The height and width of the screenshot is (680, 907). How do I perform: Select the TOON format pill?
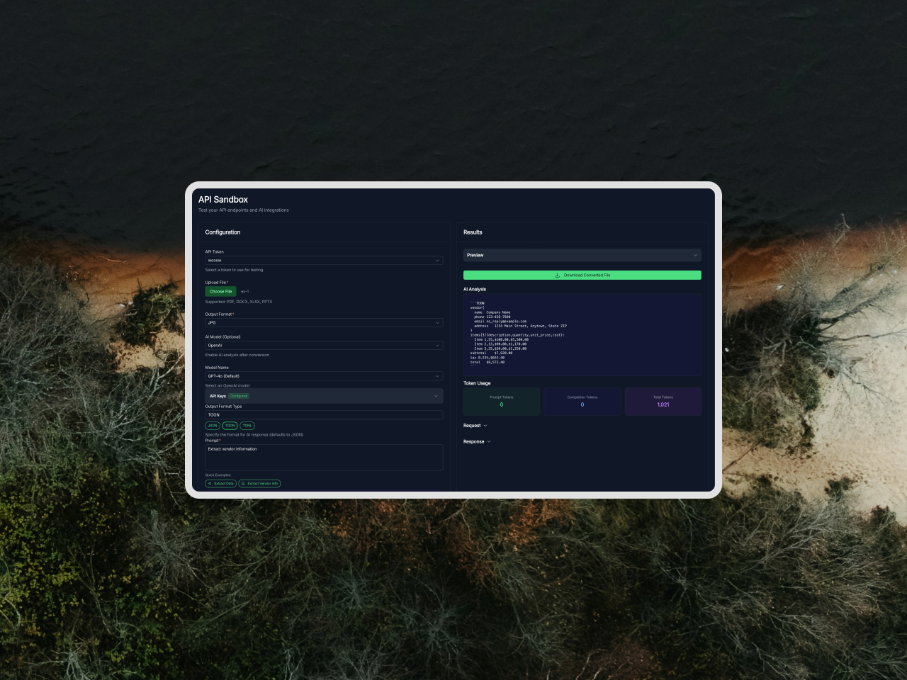pyautogui.click(x=230, y=425)
